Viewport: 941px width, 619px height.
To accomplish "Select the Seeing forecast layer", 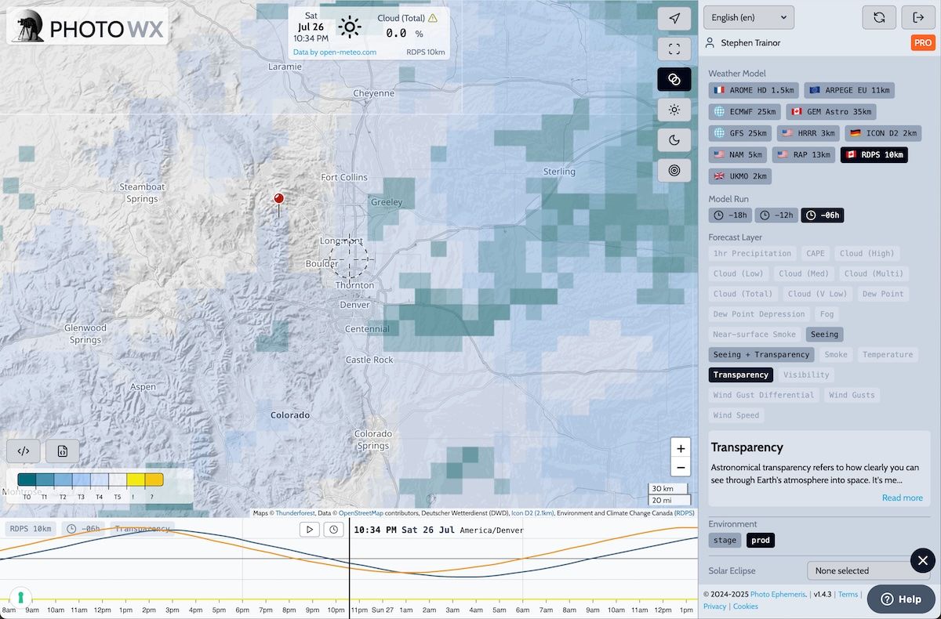I will [x=824, y=334].
